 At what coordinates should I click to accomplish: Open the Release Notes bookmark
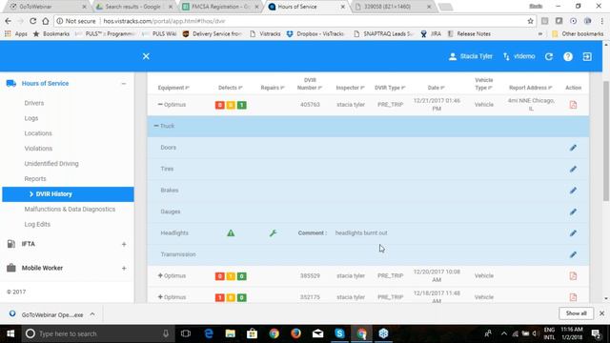469,34
